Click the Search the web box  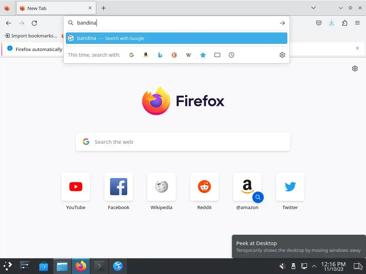click(x=183, y=142)
